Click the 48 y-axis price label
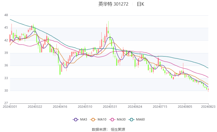Viewport: 217px width, 132px height. click(6, 15)
